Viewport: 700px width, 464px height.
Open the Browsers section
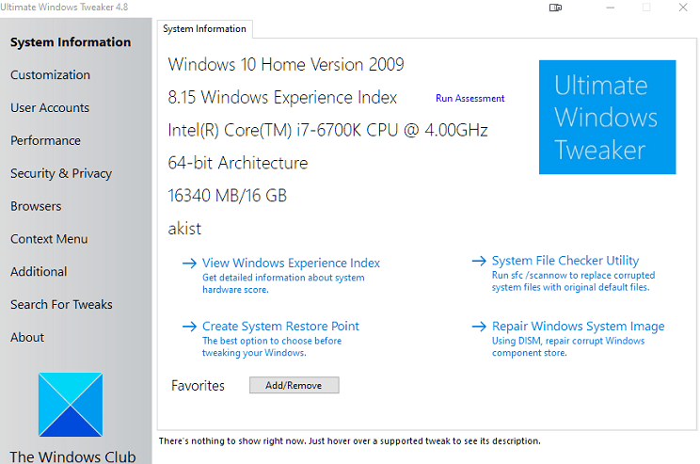(36, 206)
